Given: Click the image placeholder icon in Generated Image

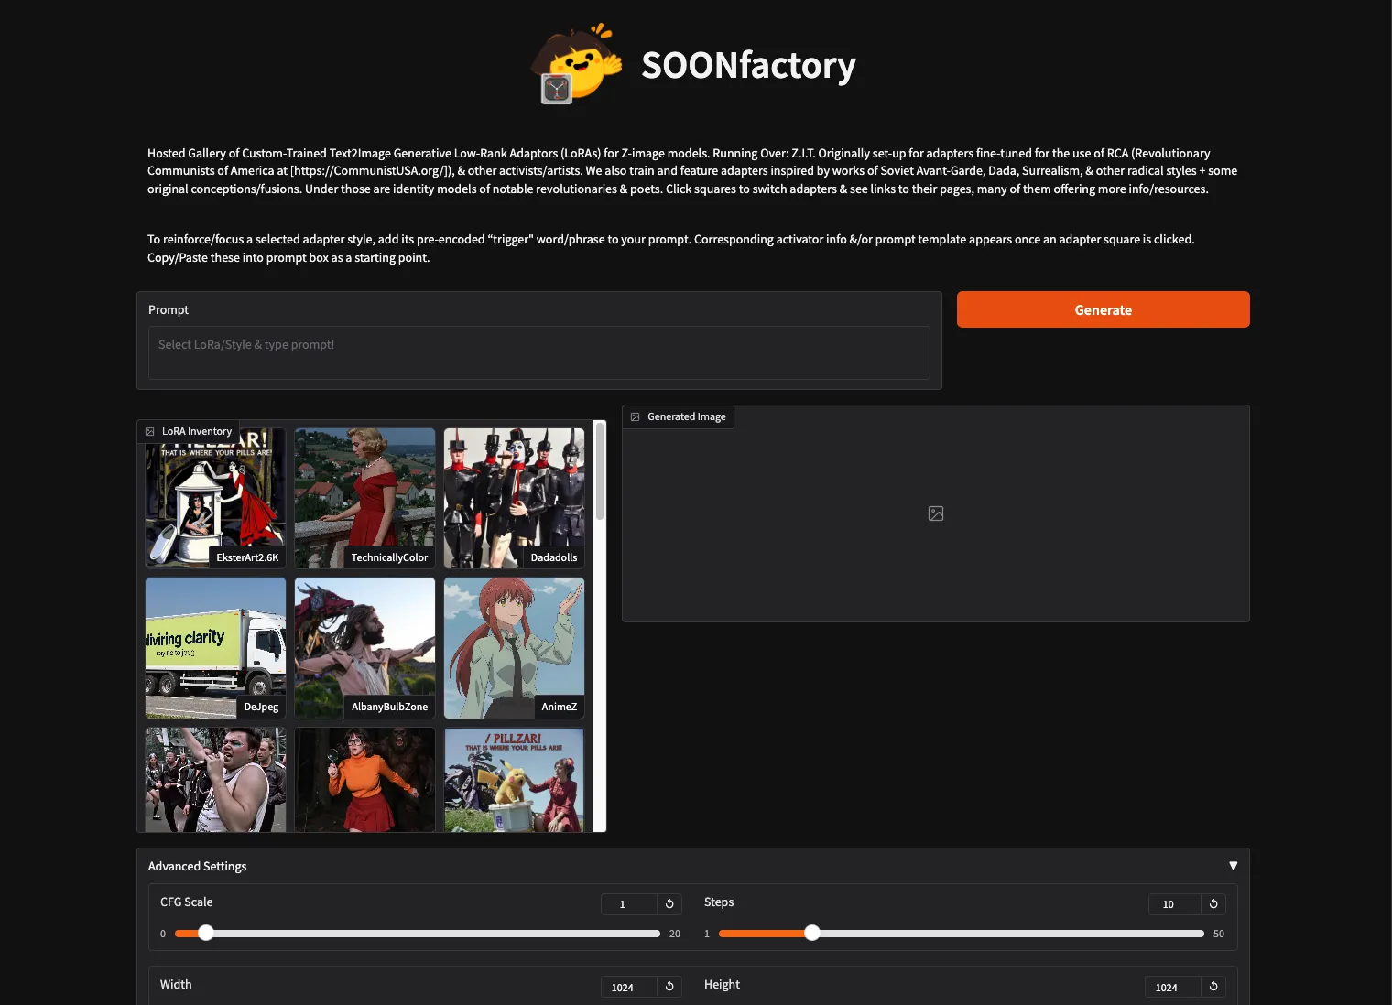Looking at the screenshot, I should click(x=936, y=513).
